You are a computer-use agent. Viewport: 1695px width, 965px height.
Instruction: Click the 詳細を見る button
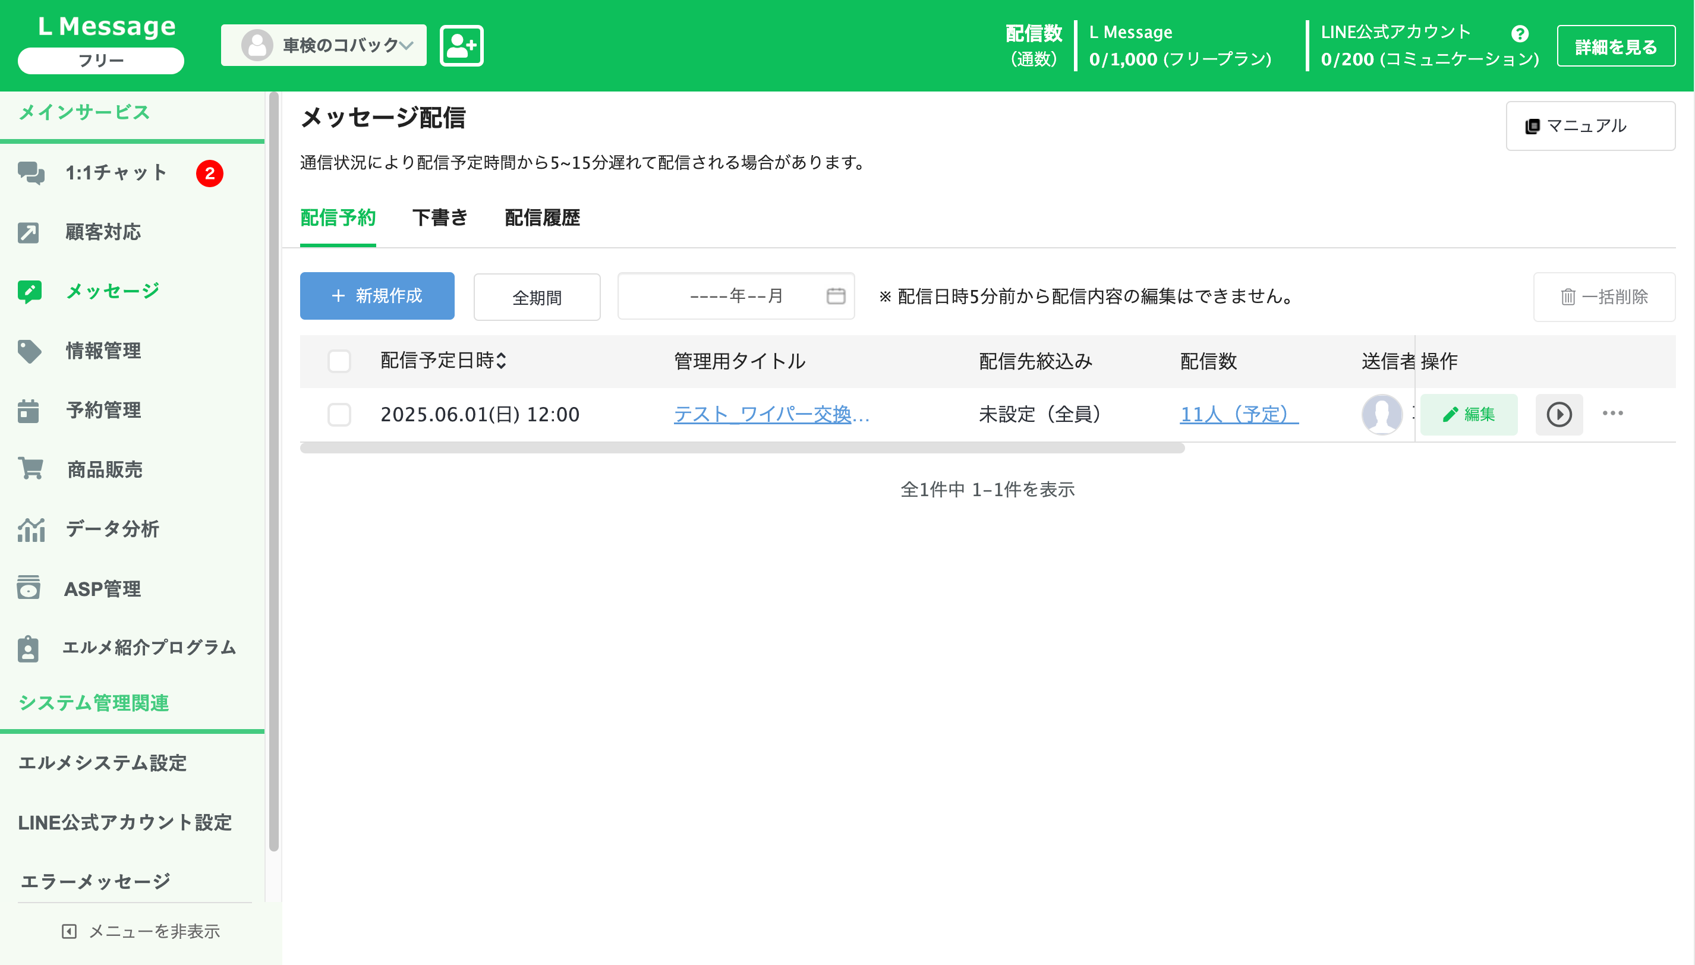point(1616,46)
